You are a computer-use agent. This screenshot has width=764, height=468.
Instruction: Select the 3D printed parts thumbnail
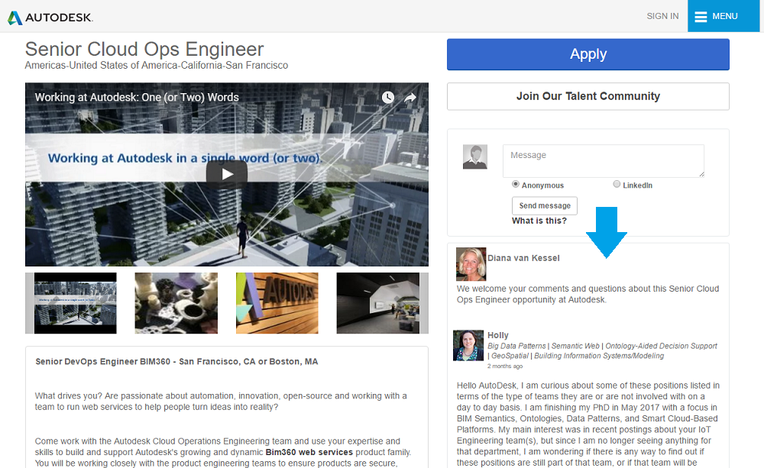tap(176, 303)
